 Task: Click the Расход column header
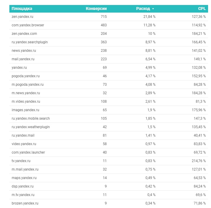[143, 9]
